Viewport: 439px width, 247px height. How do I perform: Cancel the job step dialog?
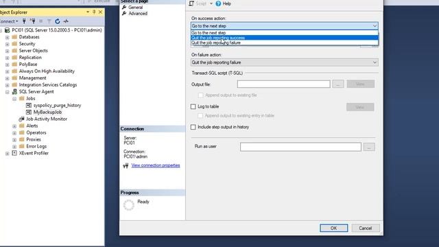366,228
